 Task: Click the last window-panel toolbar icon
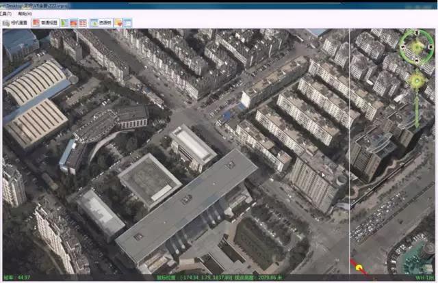(128, 23)
